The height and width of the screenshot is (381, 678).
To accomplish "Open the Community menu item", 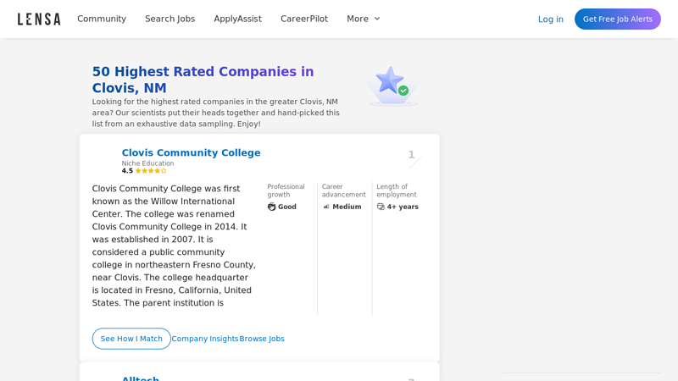I will [102, 19].
